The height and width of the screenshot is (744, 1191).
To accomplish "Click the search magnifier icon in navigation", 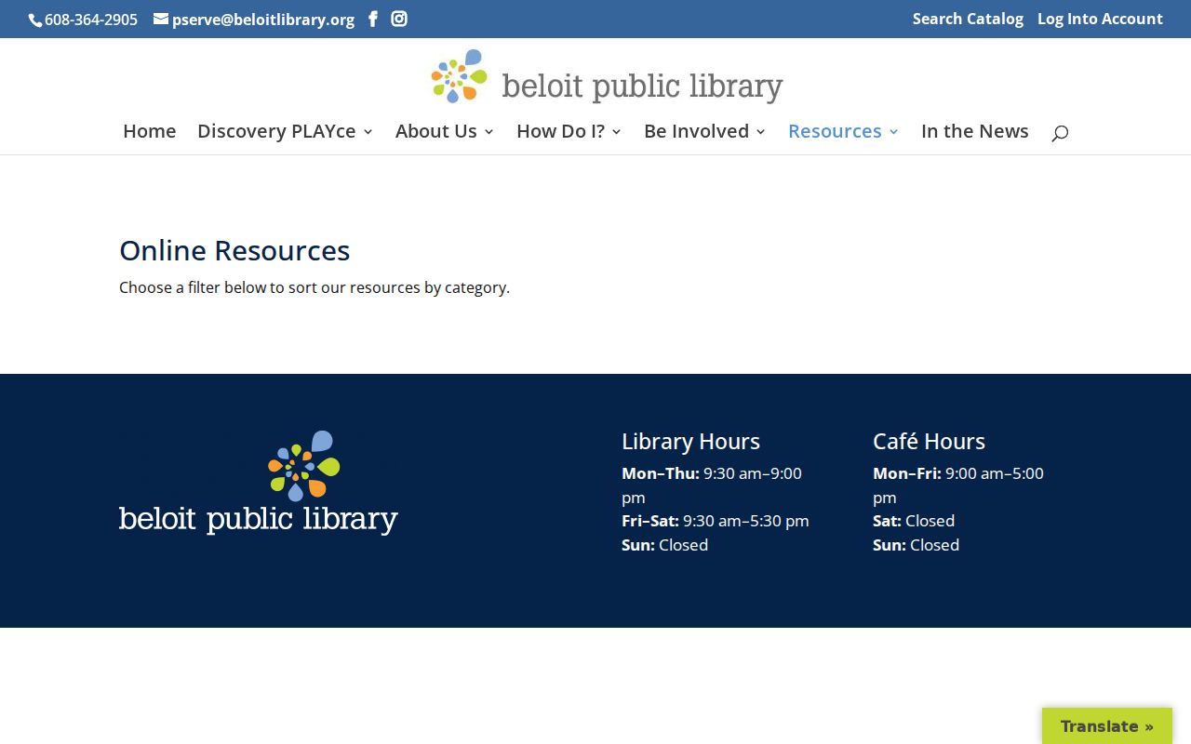I will pyautogui.click(x=1060, y=133).
